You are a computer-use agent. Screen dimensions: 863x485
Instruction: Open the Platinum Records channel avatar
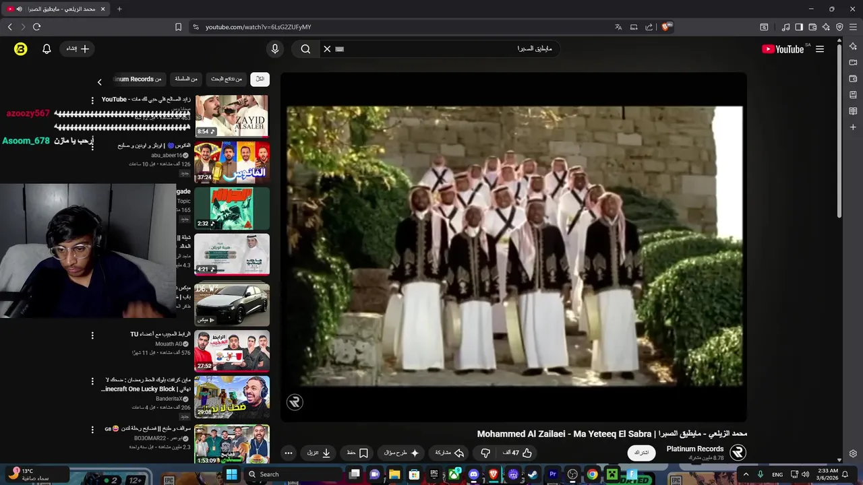738,453
